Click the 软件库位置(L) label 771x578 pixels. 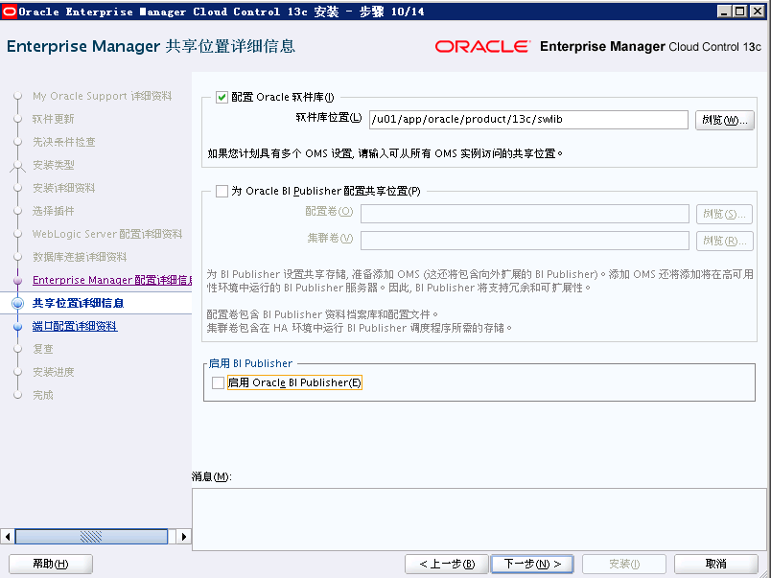pyautogui.click(x=329, y=118)
